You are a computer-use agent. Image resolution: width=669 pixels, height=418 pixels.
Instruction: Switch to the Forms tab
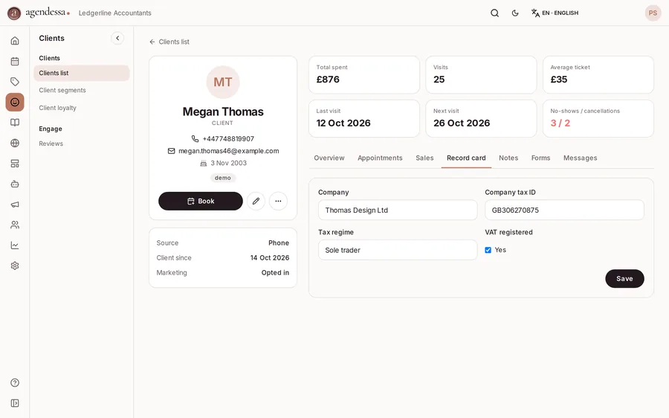click(540, 158)
